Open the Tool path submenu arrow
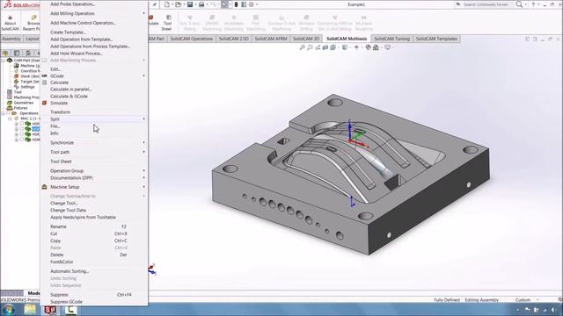Screen dimensions: 563x316 (x=144, y=152)
